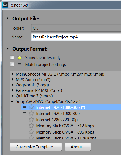Select OggVorbis (*.ogg) label
This screenshot has width=121, height=155.
click(32, 85)
